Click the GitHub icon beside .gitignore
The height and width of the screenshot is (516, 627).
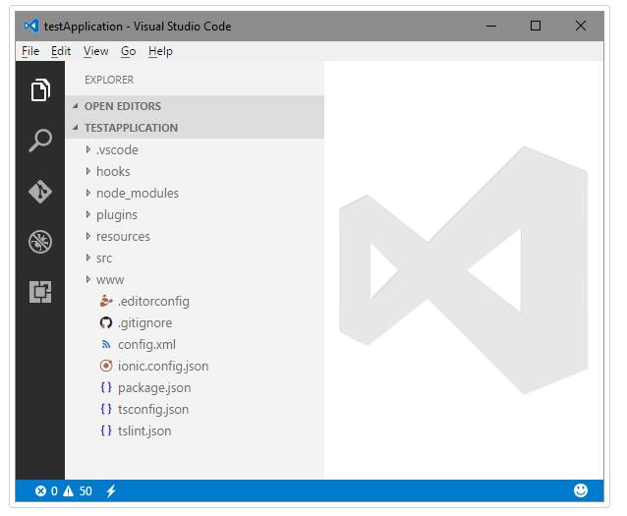[106, 322]
